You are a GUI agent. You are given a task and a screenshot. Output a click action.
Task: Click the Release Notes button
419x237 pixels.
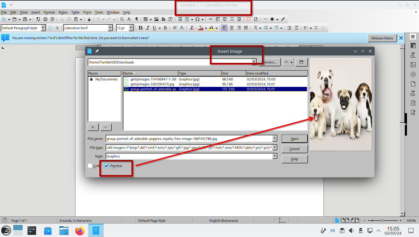pyautogui.click(x=382, y=38)
